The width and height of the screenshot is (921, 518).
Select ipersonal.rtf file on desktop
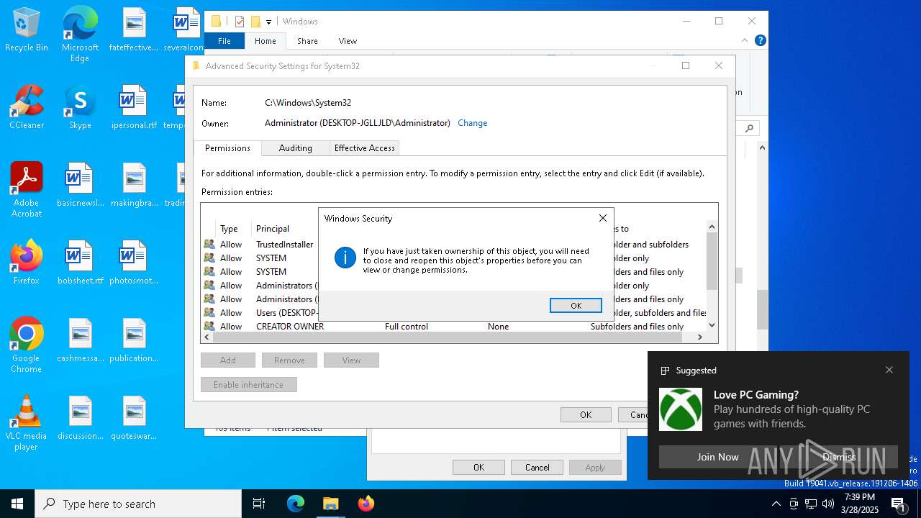[x=134, y=106]
